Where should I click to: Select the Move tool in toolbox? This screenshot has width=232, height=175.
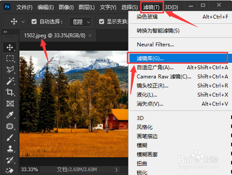pos(10,48)
